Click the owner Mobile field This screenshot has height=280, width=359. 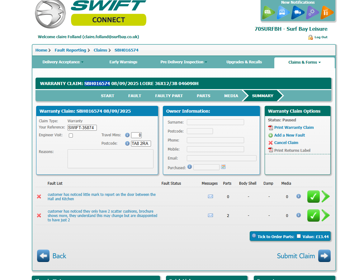click(215, 149)
